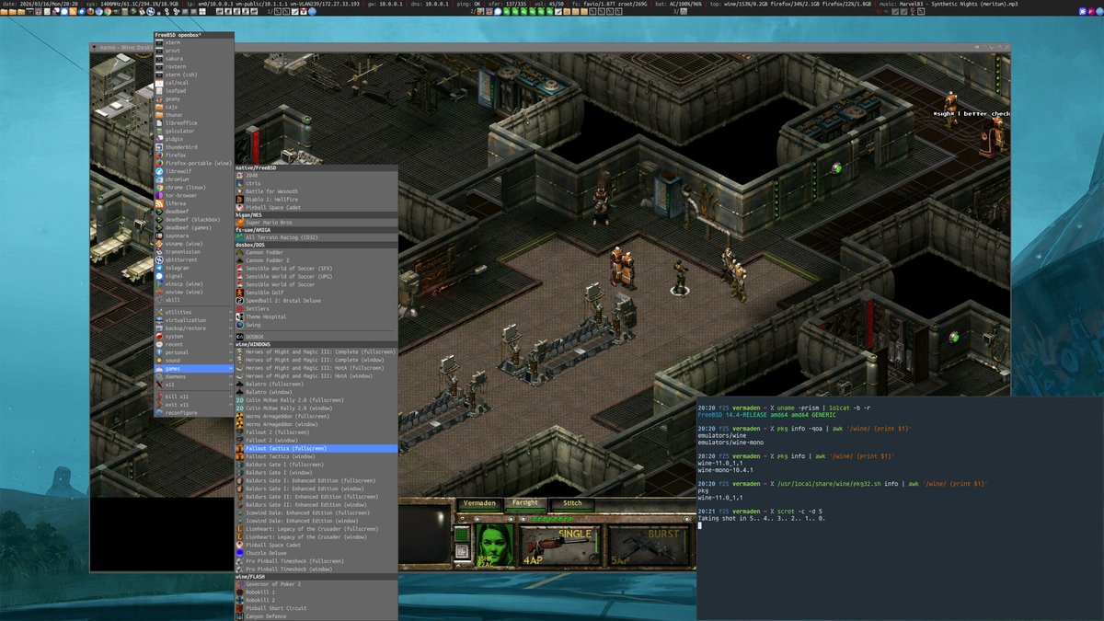The height and width of the screenshot is (621, 1104).
Task: Start Super Mario Bros under higan/NES
Action: pyautogui.click(x=316, y=222)
